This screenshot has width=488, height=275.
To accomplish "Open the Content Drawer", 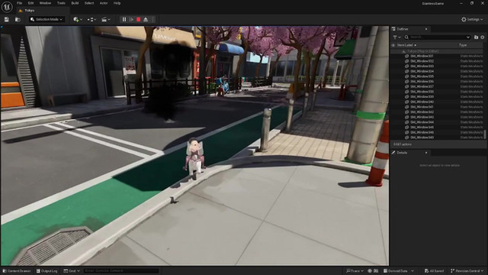I will pyautogui.click(x=17, y=270).
